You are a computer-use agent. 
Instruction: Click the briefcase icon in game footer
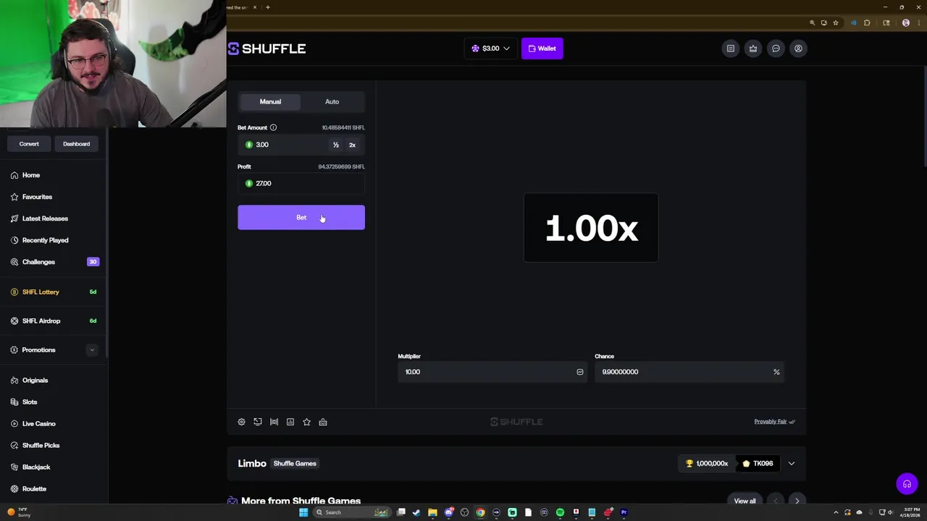pyautogui.click(x=323, y=422)
